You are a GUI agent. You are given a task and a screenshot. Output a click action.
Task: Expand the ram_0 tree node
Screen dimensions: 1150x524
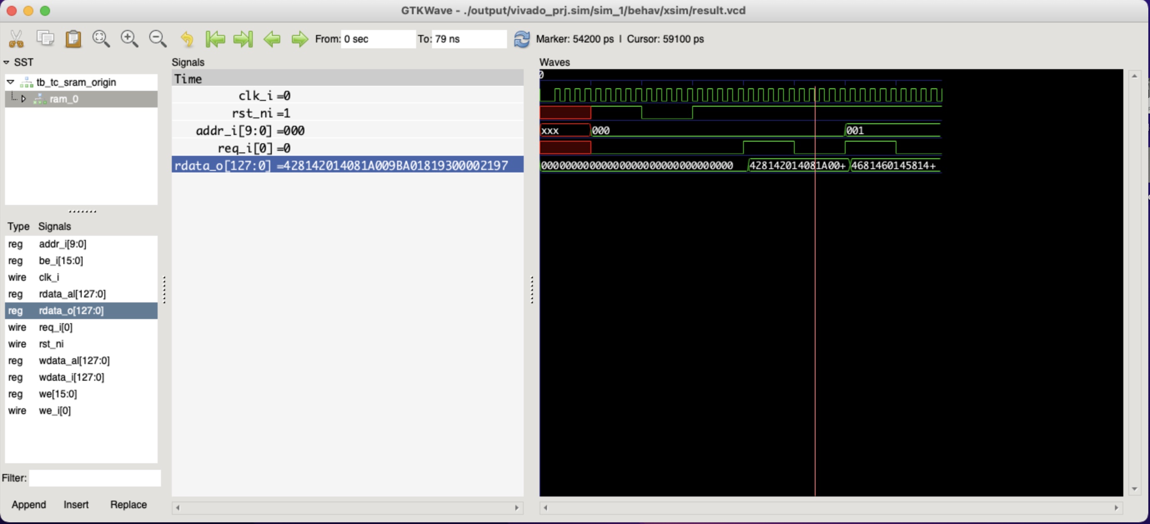tap(24, 99)
